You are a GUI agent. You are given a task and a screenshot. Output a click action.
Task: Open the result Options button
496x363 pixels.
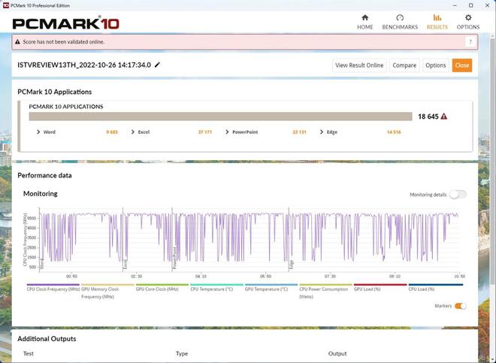tap(436, 65)
